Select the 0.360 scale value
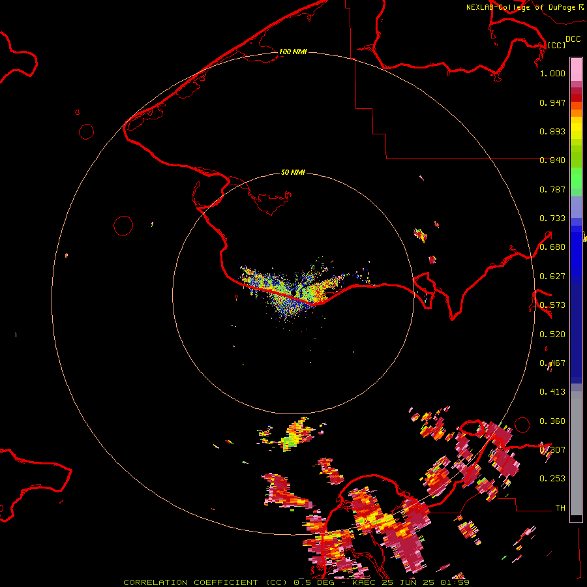587x587 pixels. [x=552, y=421]
